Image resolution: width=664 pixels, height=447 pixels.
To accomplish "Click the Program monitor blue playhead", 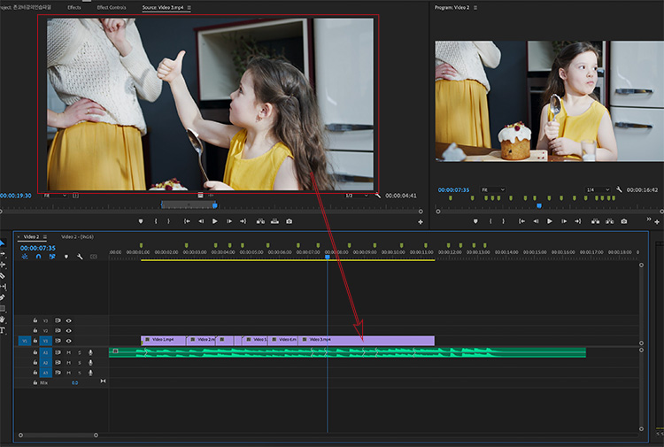I will 539,205.
